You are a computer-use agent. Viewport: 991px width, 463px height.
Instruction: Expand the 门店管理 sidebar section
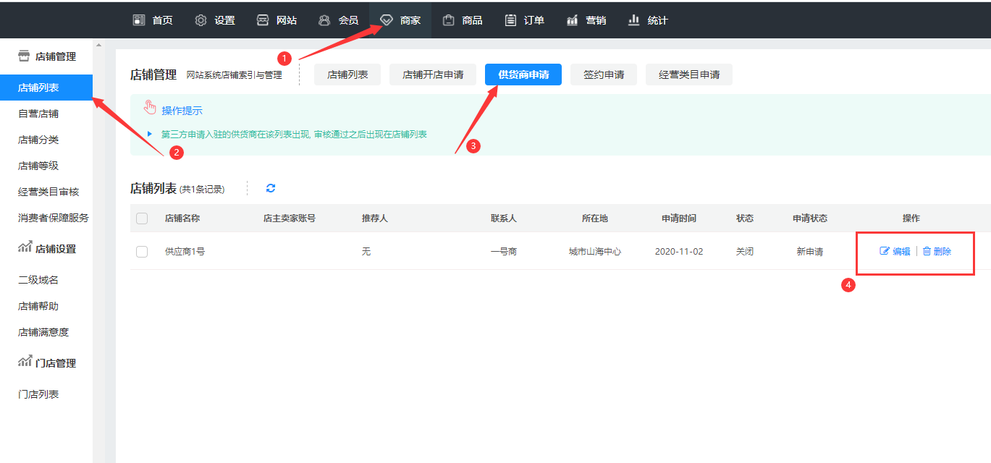(x=47, y=363)
